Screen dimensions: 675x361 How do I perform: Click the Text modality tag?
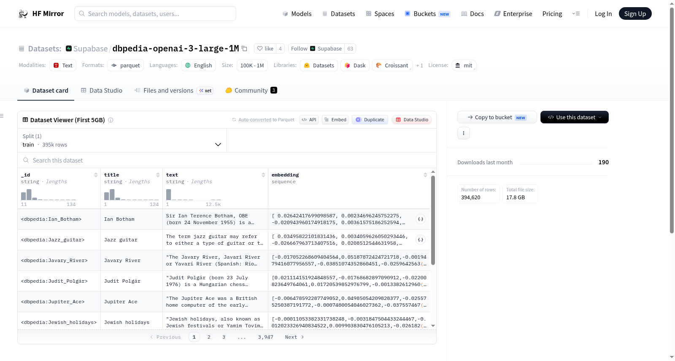click(x=63, y=65)
